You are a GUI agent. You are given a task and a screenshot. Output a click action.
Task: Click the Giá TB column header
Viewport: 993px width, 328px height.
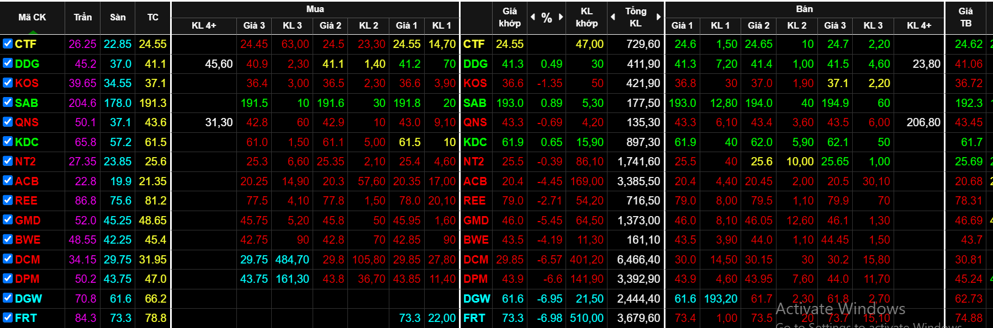click(x=966, y=17)
